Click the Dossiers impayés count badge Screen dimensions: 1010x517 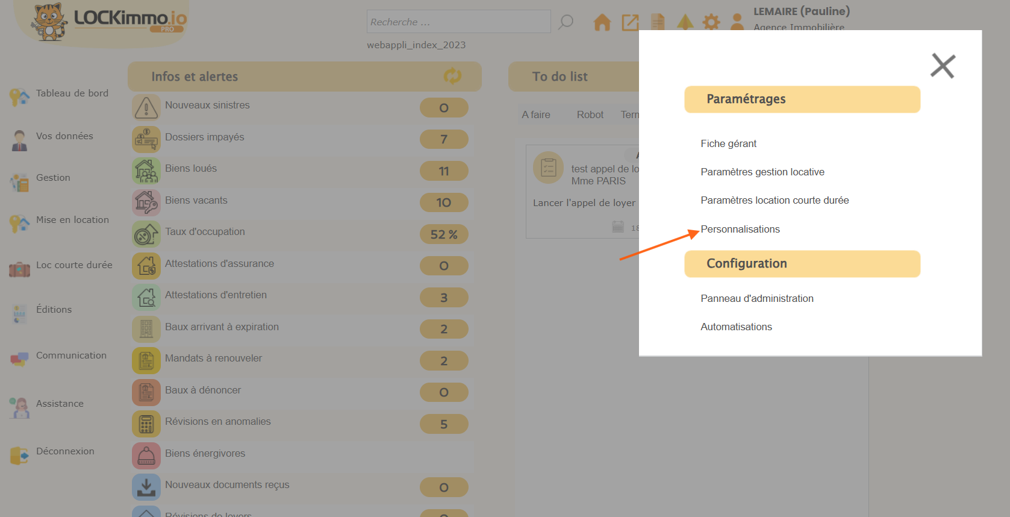coord(444,139)
